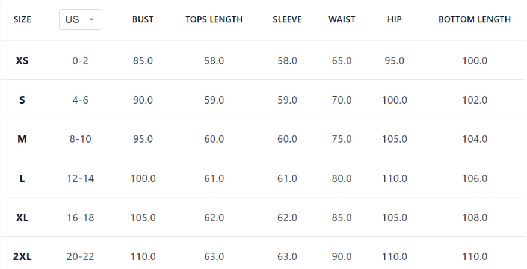Open the US size region dropdown
The image size is (527, 269).
80,19
